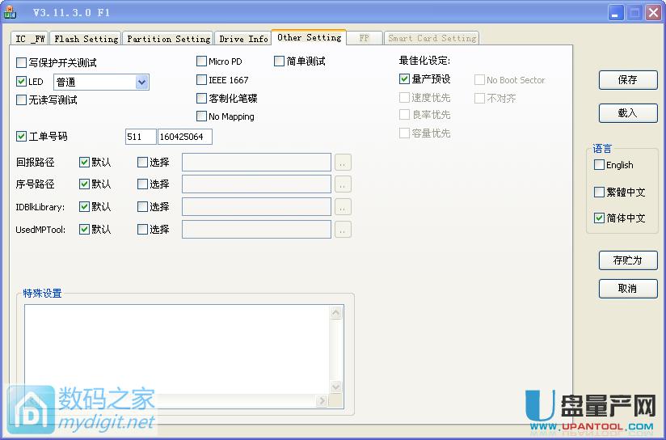Tick the 无读写测试 checkbox
This screenshot has width=666, height=440.
click(21, 100)
